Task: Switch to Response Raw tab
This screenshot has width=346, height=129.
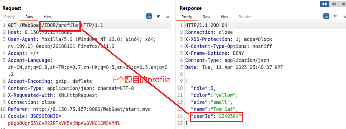Action: 206,17
